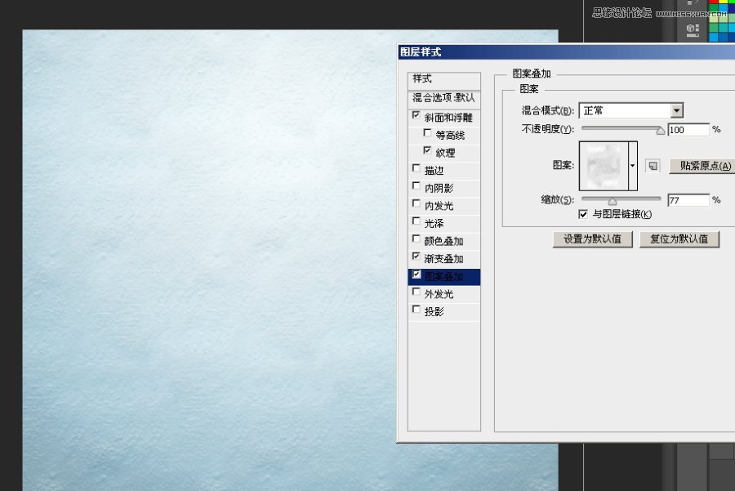Click the swatches color grid at top right
735x491 pixels.
[x=722, y=21]
